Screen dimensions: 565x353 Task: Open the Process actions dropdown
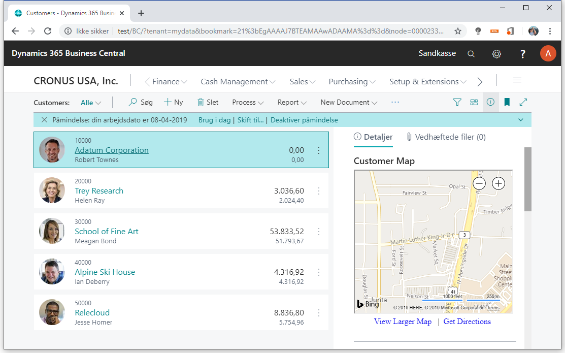(x=248, y=103)
